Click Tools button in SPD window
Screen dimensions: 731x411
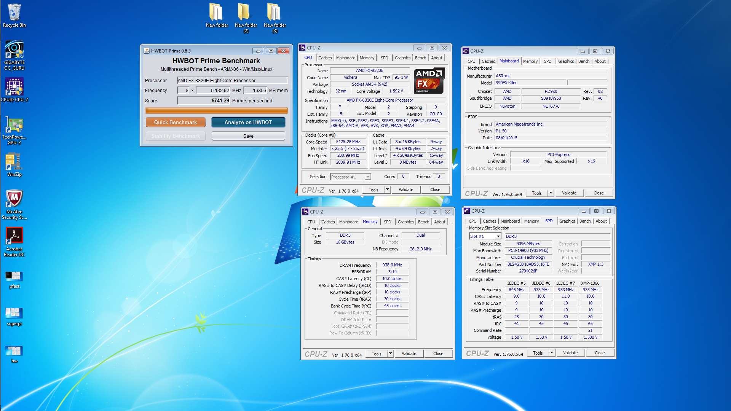point(538,353)
